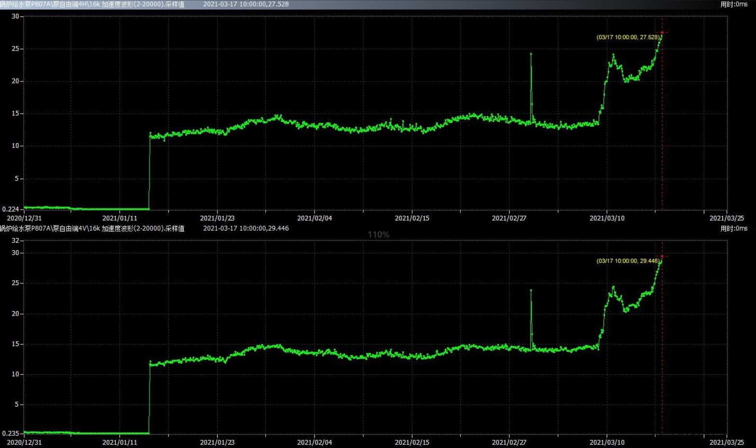Screen dimensions: 756x448
Task: Click the 4H chart title text at top left
Action: (92, 4)
